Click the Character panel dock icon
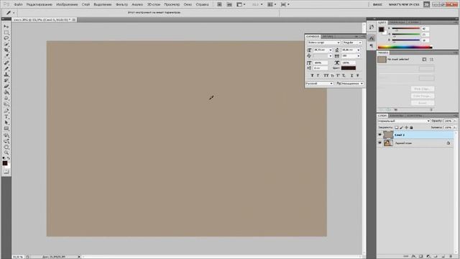The height and width of the screenshot is (259, 460). (372, 38)
